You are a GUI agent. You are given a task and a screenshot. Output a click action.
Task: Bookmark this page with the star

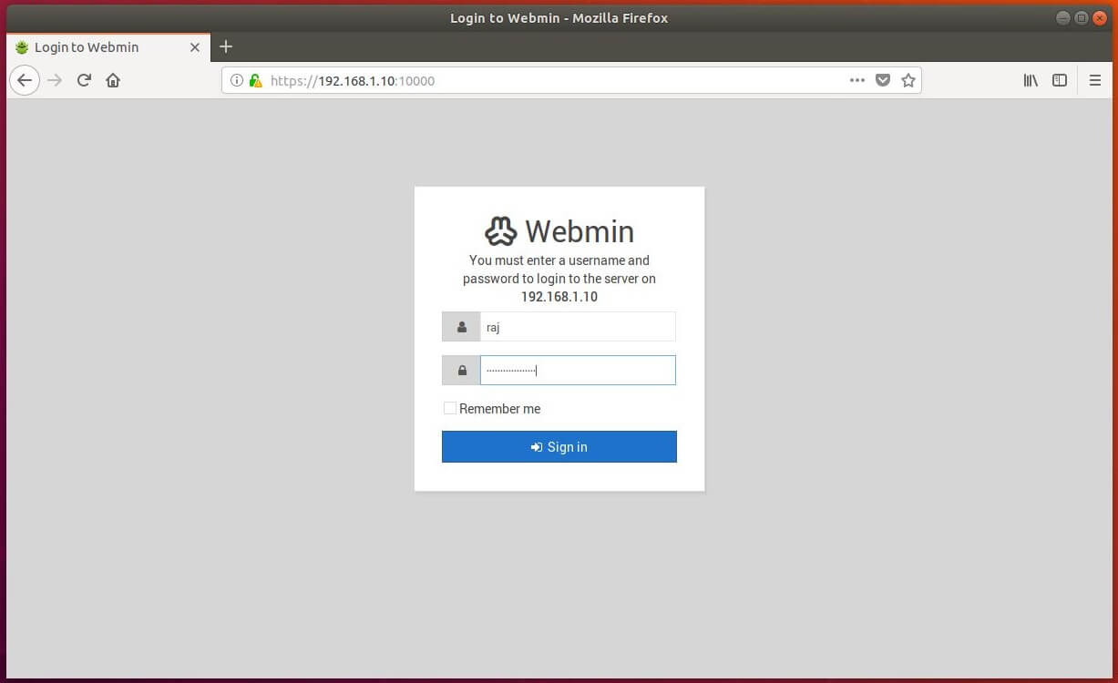908,80
